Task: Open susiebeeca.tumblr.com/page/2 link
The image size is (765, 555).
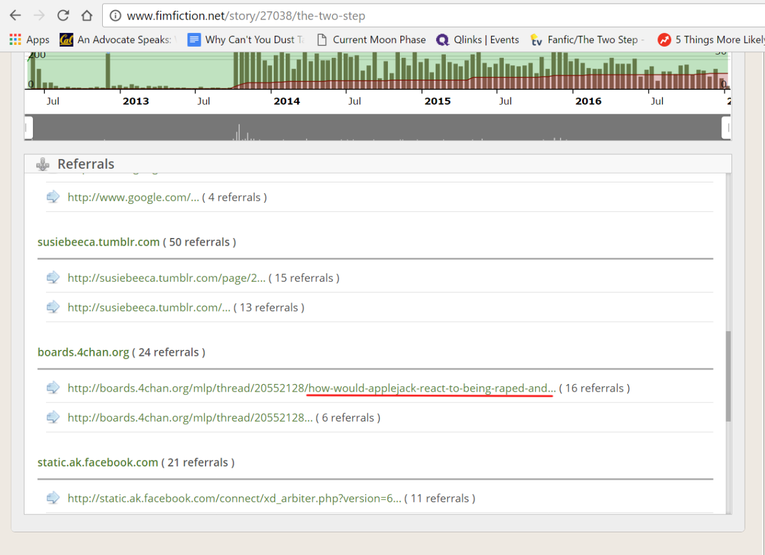Action: tap(167, 278)
